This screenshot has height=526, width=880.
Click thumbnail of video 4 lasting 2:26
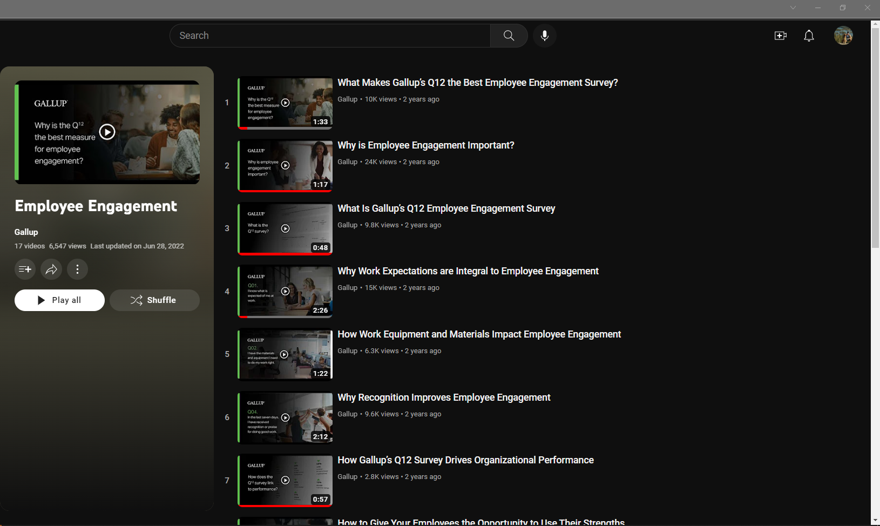(285, 291)
